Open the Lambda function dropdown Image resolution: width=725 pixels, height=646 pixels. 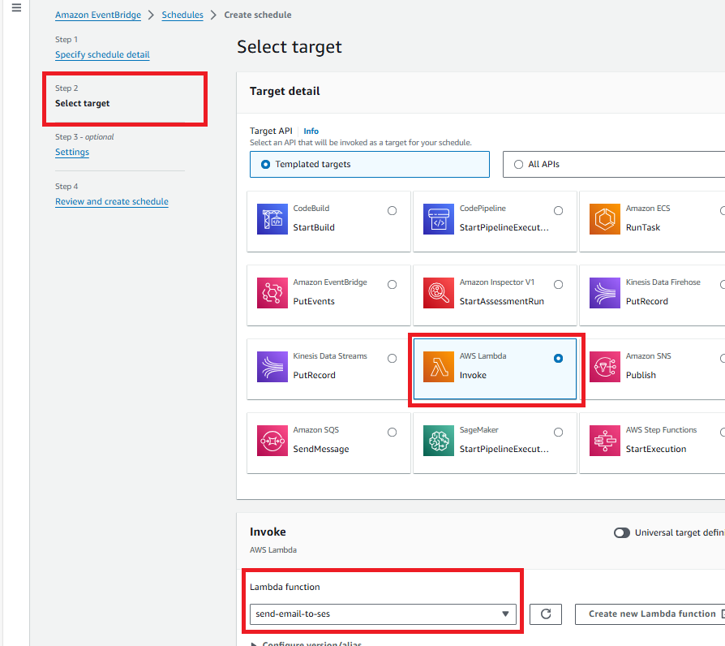click(383, 614)
